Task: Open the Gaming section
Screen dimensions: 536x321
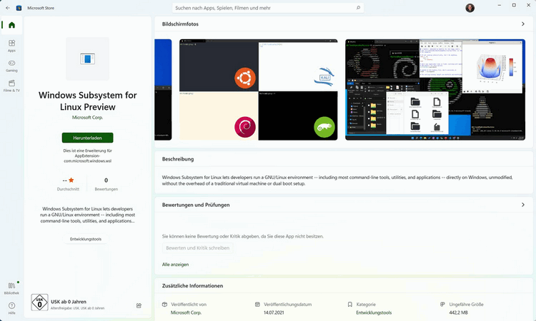Action: (x=11, y=66)
